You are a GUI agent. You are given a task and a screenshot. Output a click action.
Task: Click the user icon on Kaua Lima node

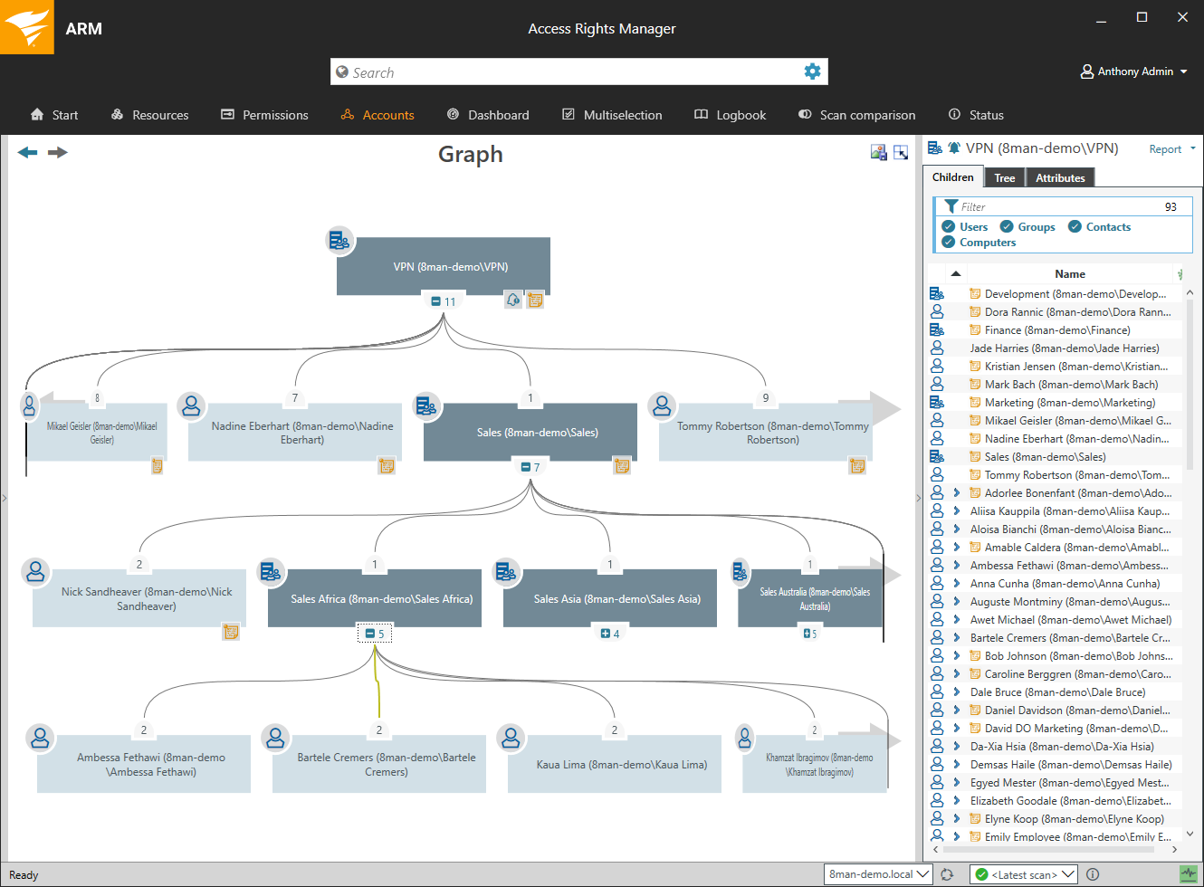click(x=511, y=738)
